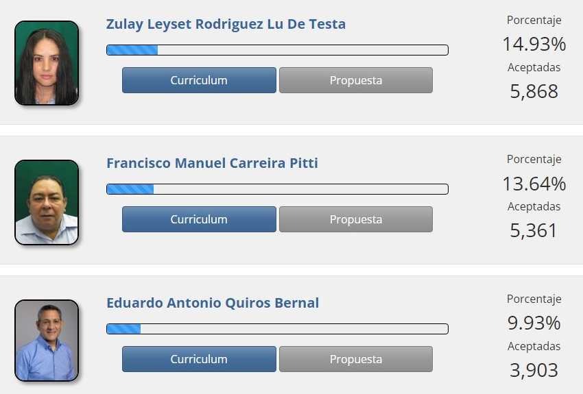Click Zulay Leyset Rodriguez's profile photo
The height and width of the screenshot is (394, 583).
point(47,63)
